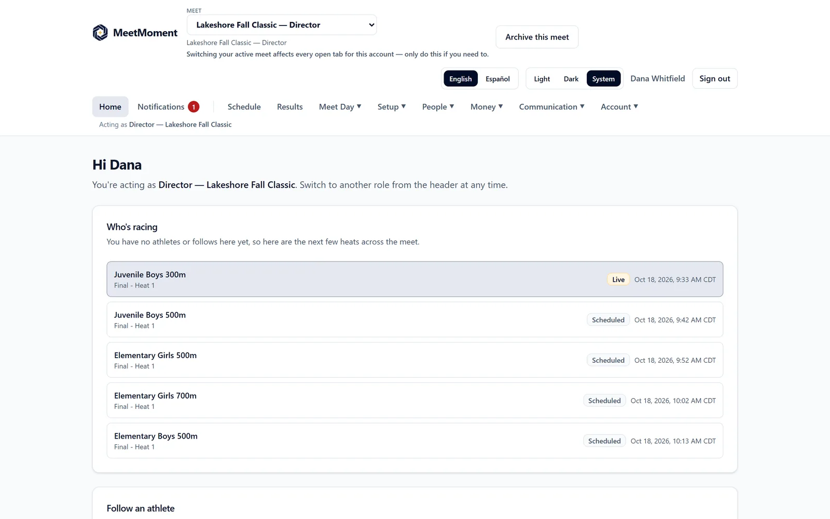
Task: Select the Dark theme option
Action: click(x=571, y=79)
